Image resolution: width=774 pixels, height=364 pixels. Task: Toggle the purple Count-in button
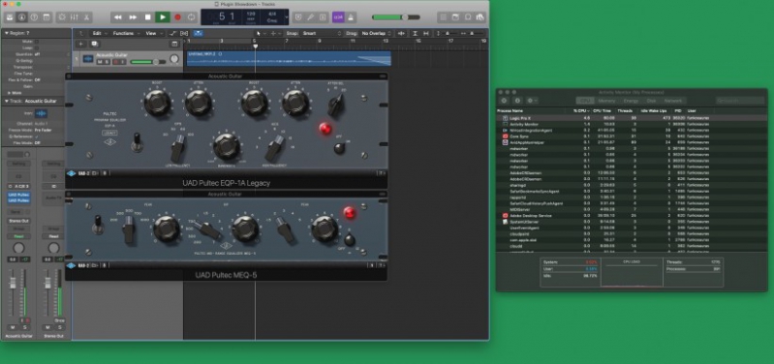[338, 17]
